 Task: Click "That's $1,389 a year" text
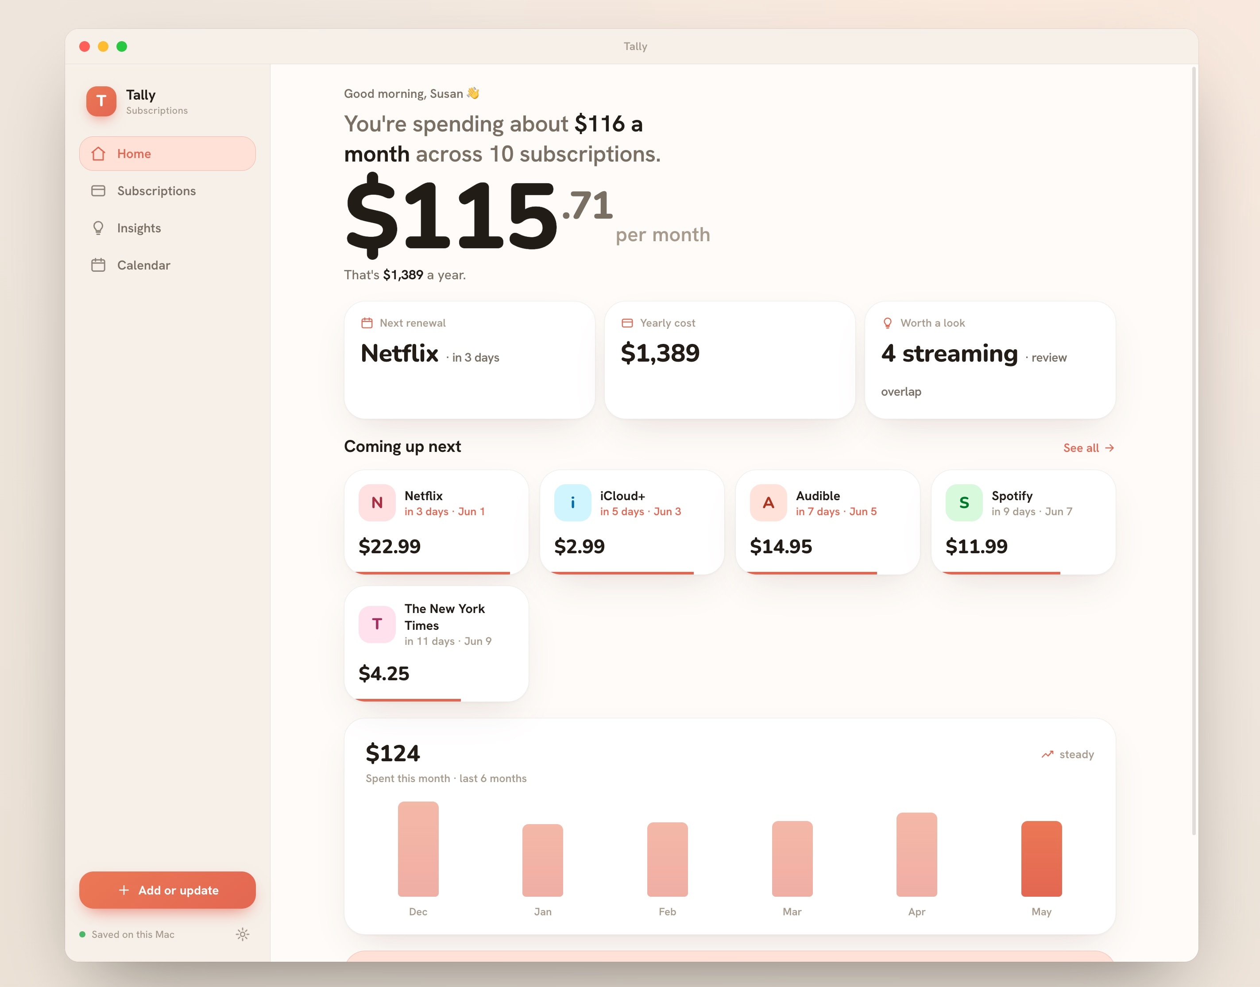405,275
